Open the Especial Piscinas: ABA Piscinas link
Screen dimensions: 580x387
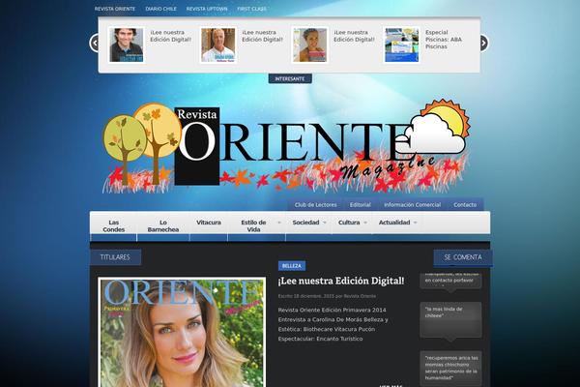click(x=444, y=40)
